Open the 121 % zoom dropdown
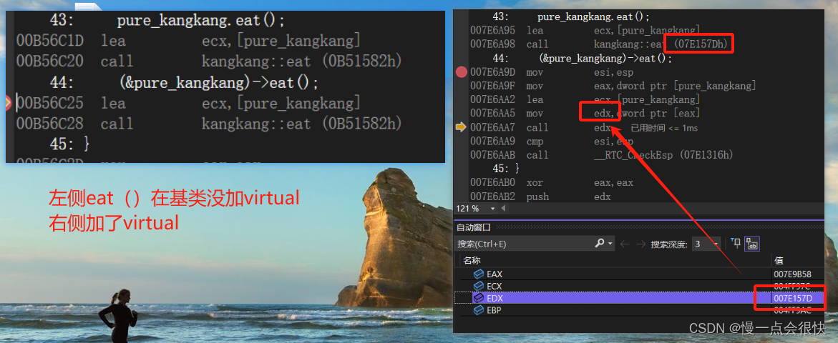The height and width of the screenshot is (343, 838). pyautogui.click(x=492, y=208)
